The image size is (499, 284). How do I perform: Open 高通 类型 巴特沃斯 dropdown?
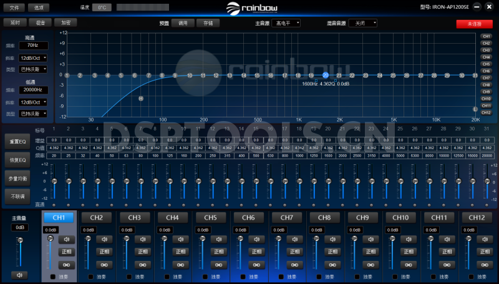pyautogui.click(x=33, y=69)
